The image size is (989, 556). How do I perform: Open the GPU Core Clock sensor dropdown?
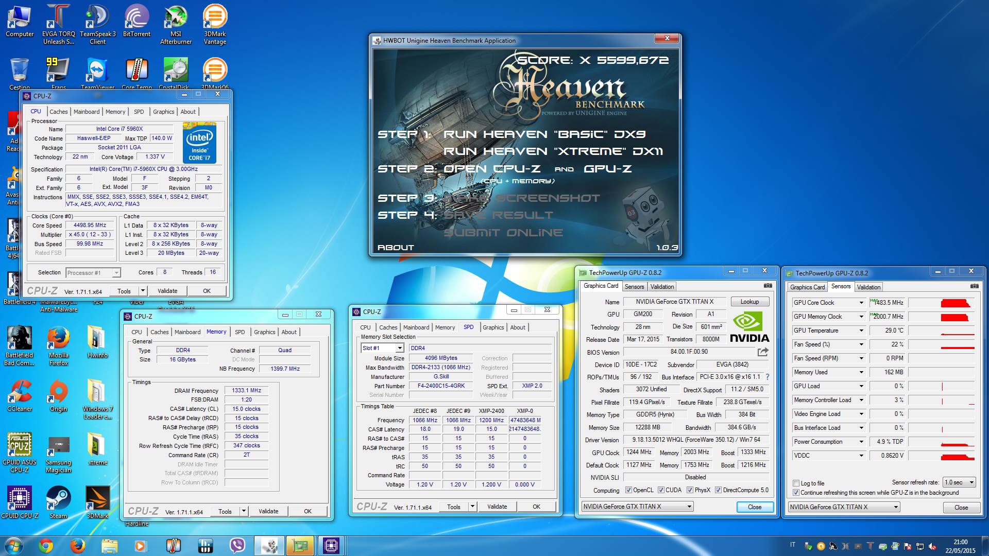pyautogui.click(x=861, y=303)
